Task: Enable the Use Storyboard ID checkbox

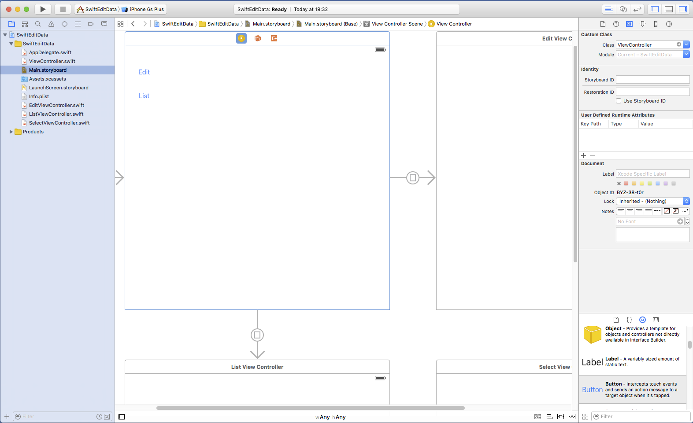Action: pyautogui.click(x=619, y=101)
